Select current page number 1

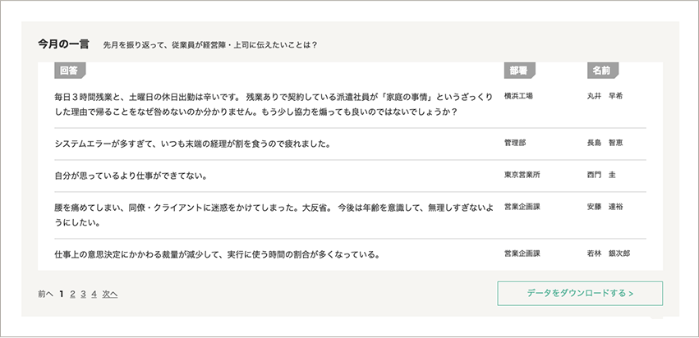click(x=62, y=294)
